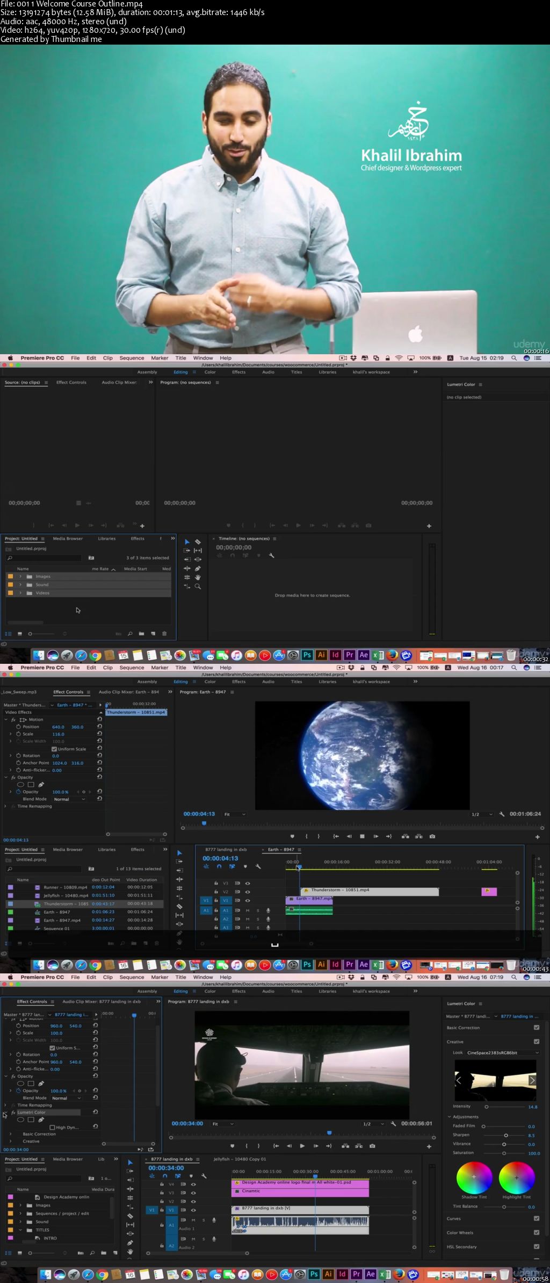This screenshot has height=1283, width=550.
Task: Select the Pen tool in the 00:00:32 frame
Action: [x=198, y=568]
